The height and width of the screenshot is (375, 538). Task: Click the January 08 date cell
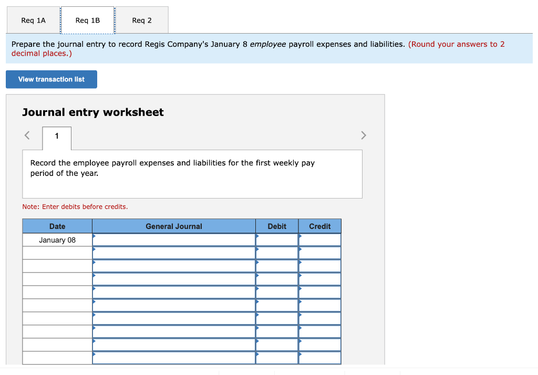coord(57,239)
